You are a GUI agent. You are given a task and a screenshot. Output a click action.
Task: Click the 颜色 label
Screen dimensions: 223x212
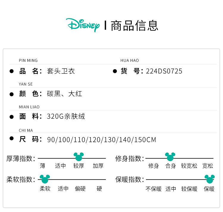(x=30, y=94)
